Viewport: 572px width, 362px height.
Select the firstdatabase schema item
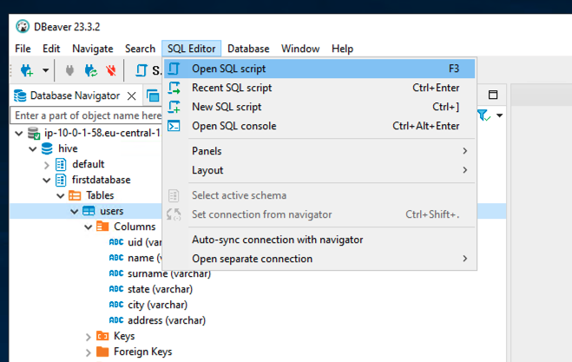[101, 180]
